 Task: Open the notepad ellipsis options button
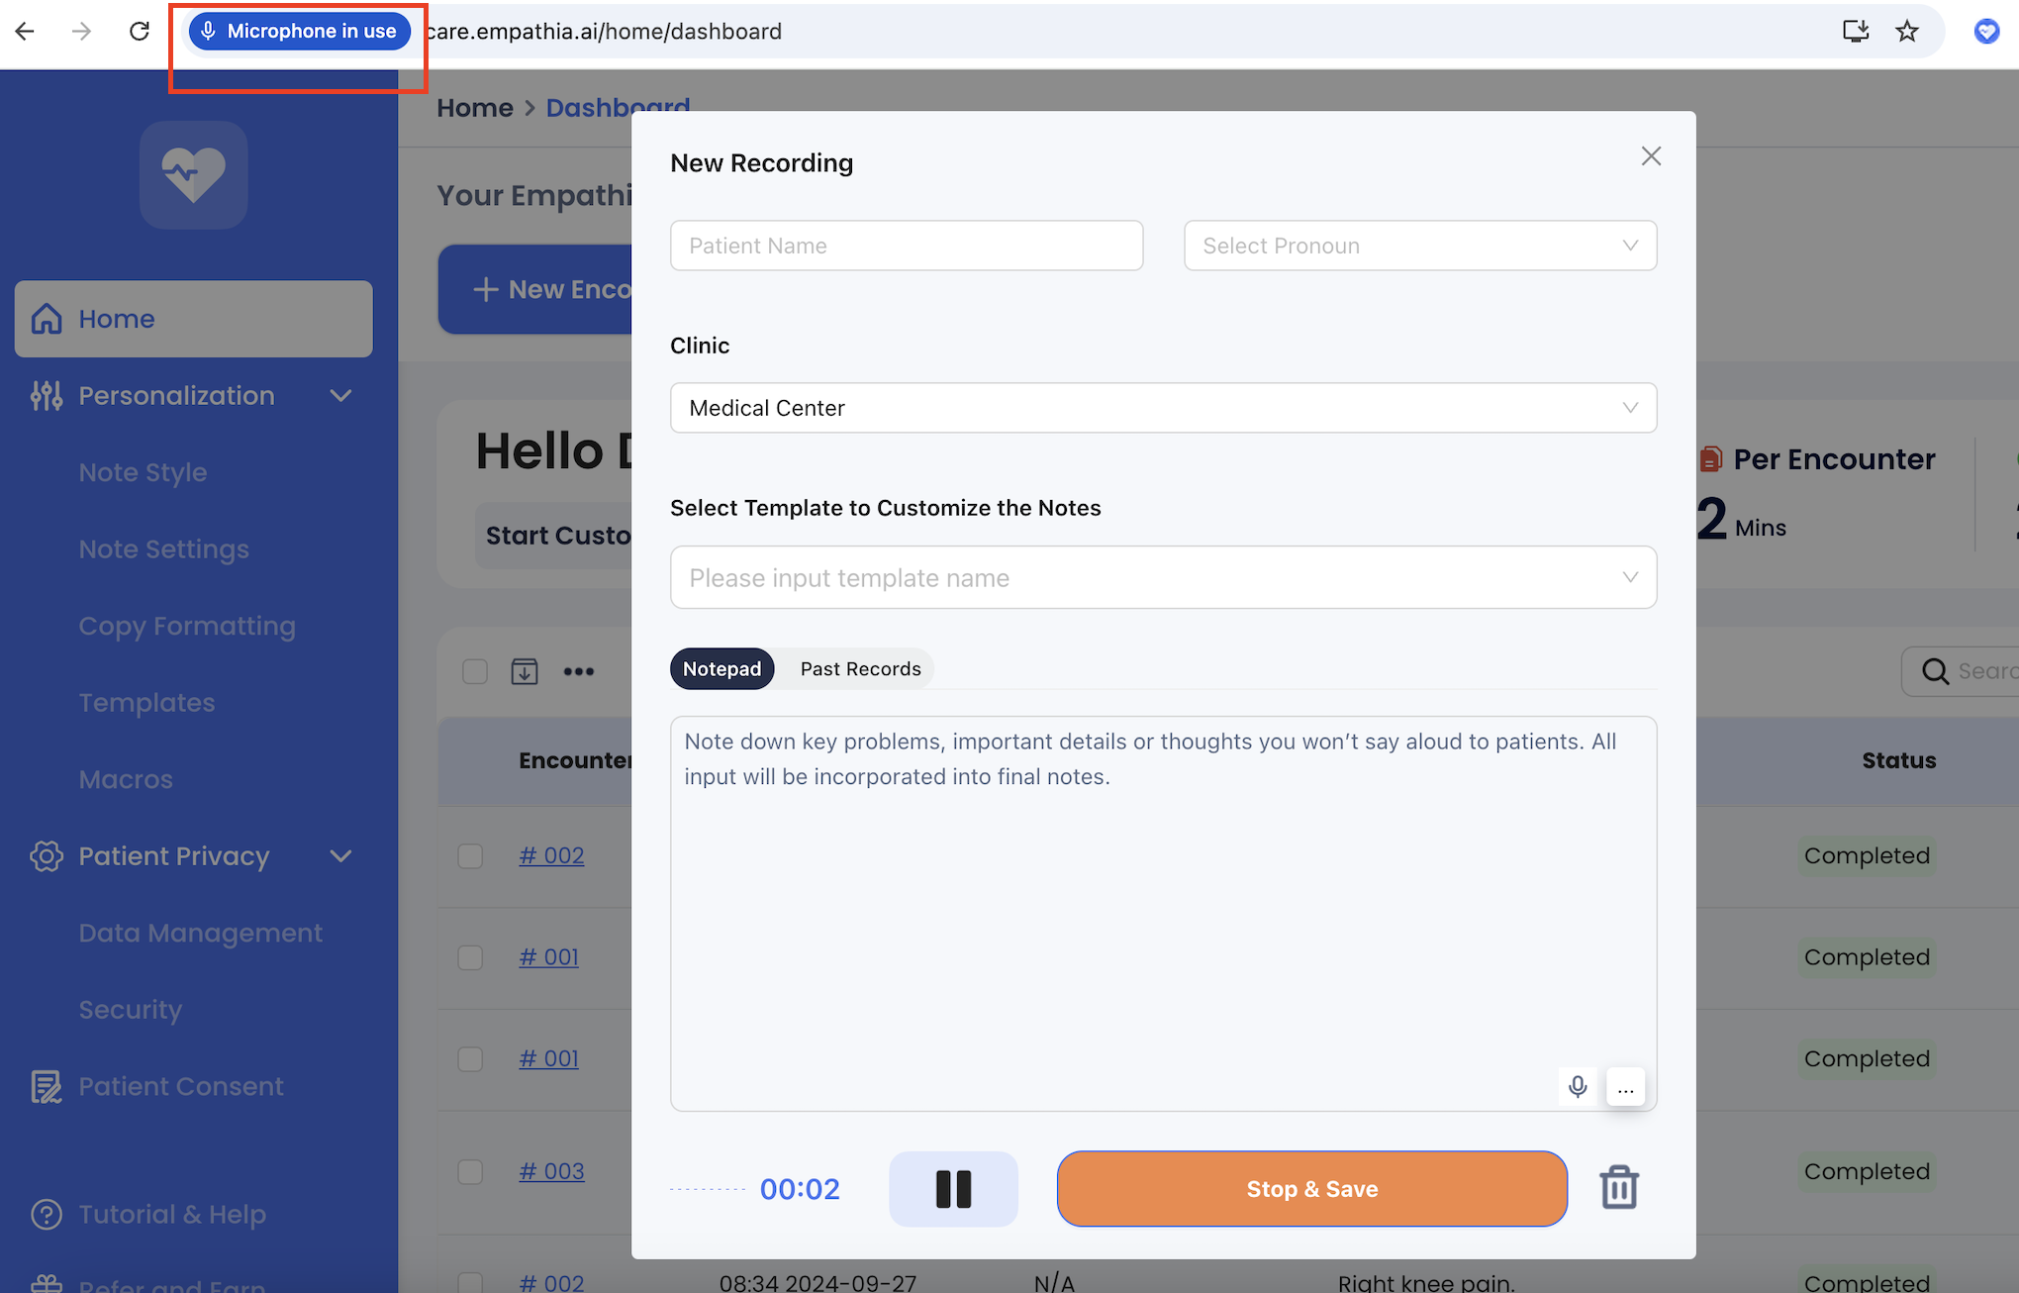1625,1087
